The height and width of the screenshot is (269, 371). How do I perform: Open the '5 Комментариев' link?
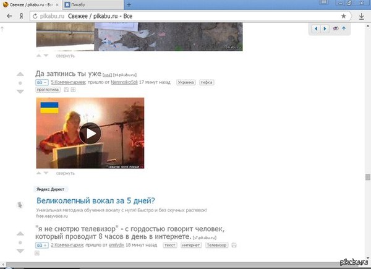click(67, 82)
